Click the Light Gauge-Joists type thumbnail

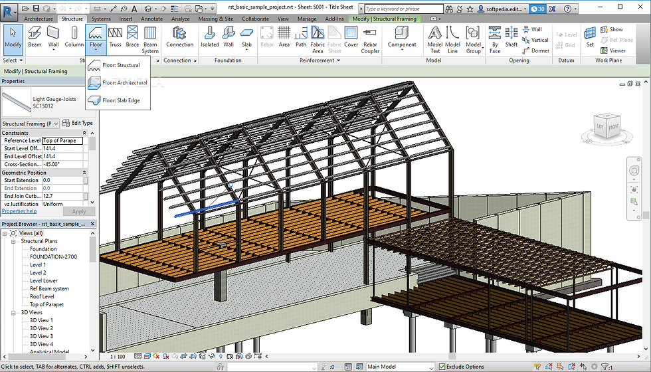pyautogui.click(x=17, y=102)
